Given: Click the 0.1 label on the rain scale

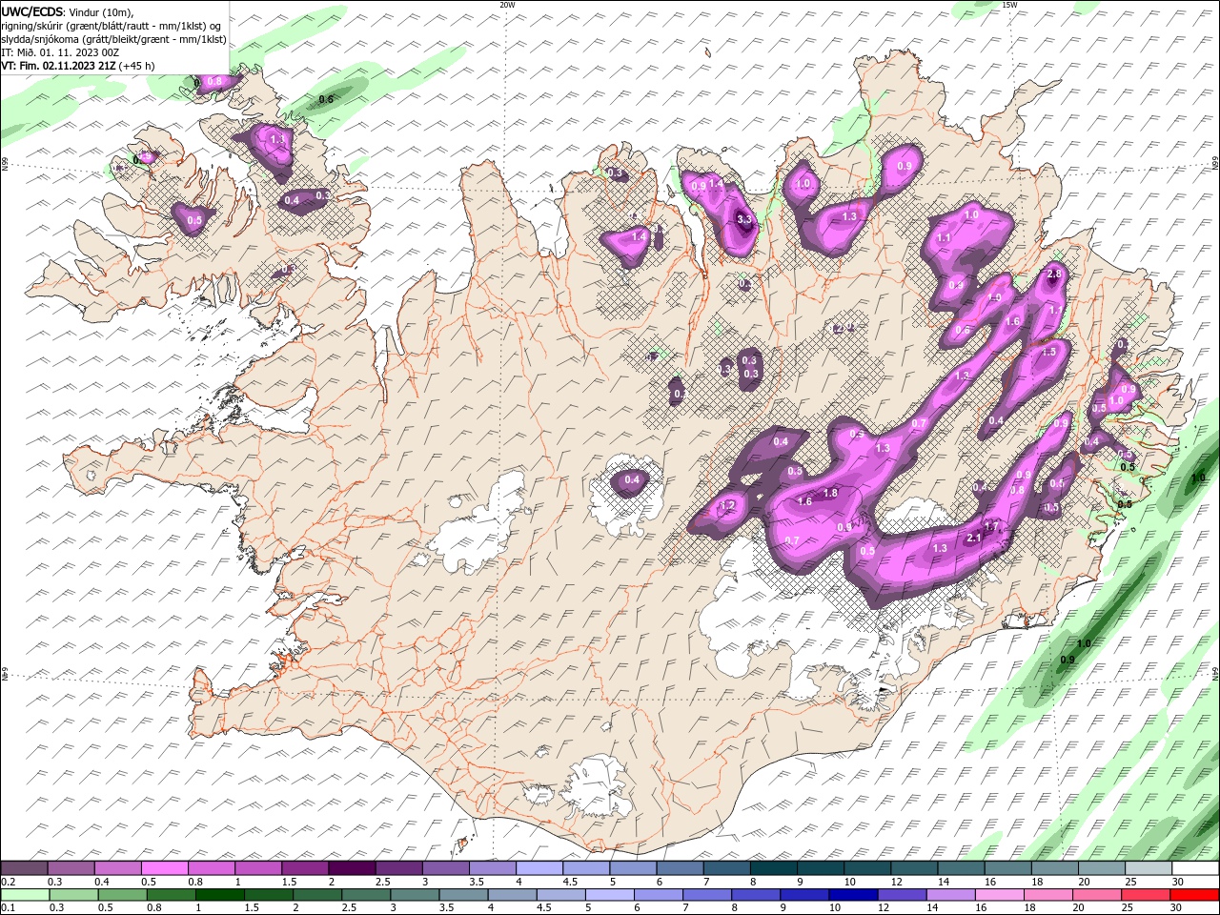Looking at the screenshot, I should click(9, 907).
